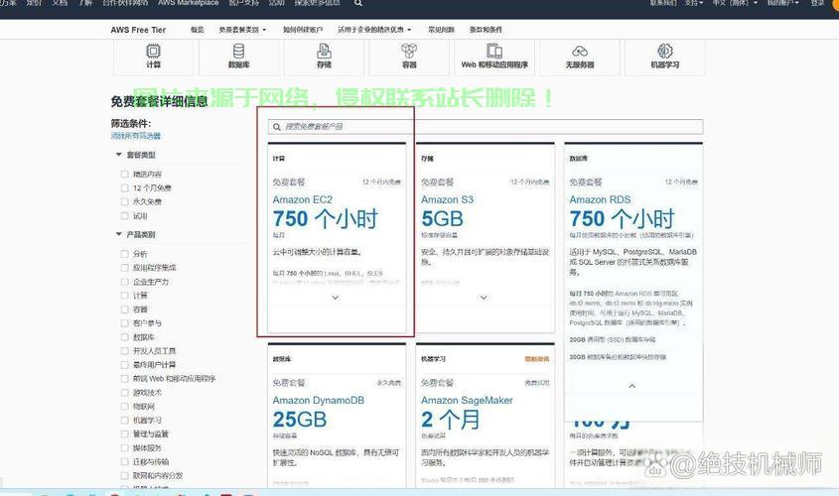Open the 存储 category icon tile
Image resolution: width=839 pixels, height=496 pixels.
click(324, 57)
